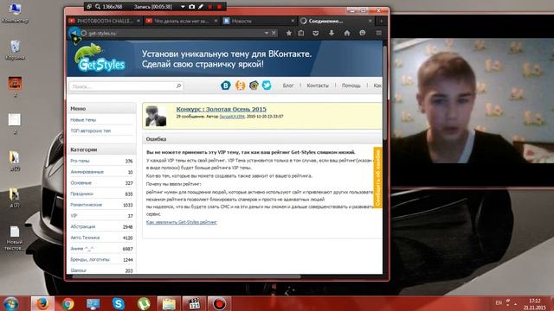Open the chat smiley toolbar icon
This screenshot has height=311, width=554.
point(363,33)
